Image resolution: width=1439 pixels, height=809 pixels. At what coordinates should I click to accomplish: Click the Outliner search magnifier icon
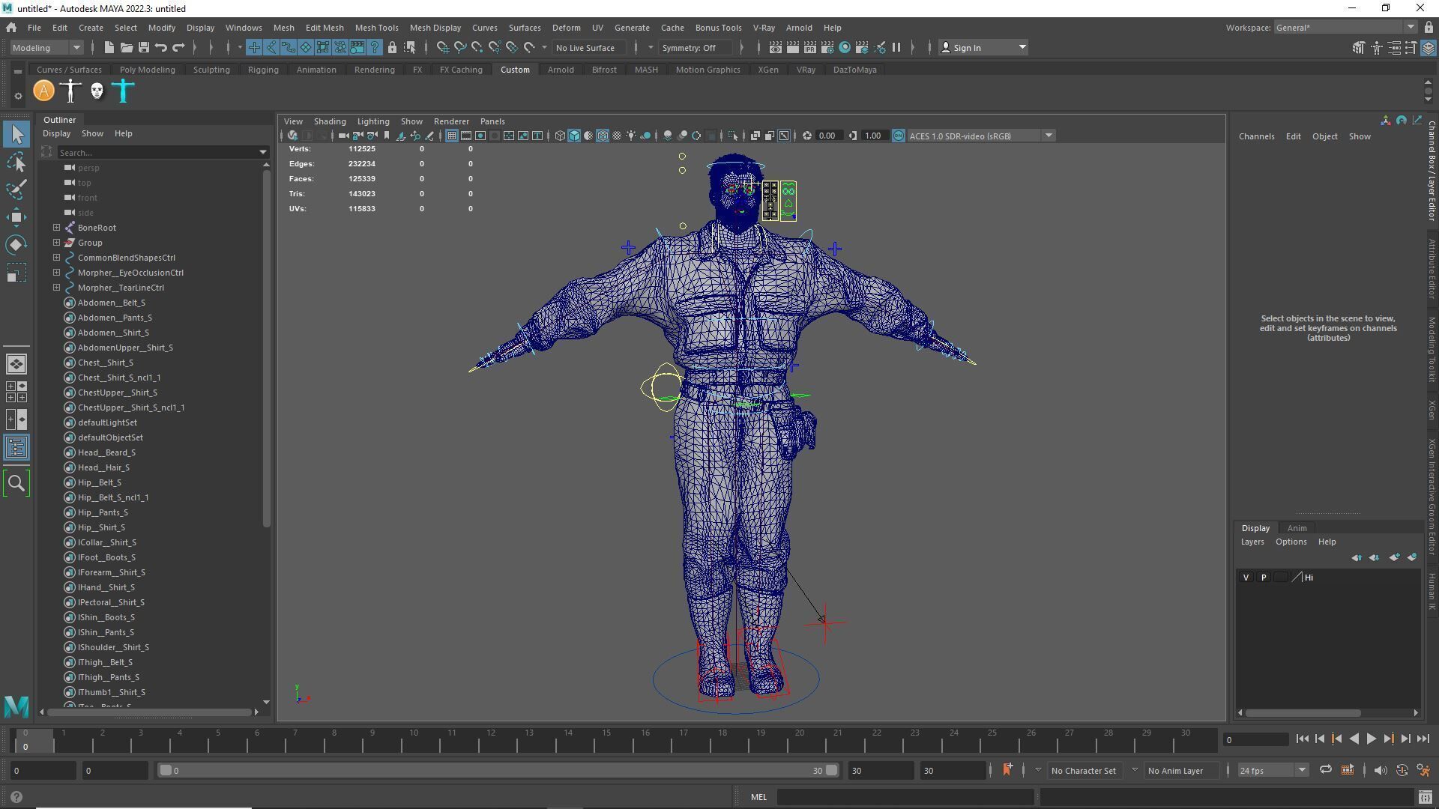point(16,483)
